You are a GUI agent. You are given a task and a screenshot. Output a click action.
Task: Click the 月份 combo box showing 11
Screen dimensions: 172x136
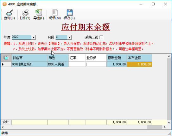point(64,37)
